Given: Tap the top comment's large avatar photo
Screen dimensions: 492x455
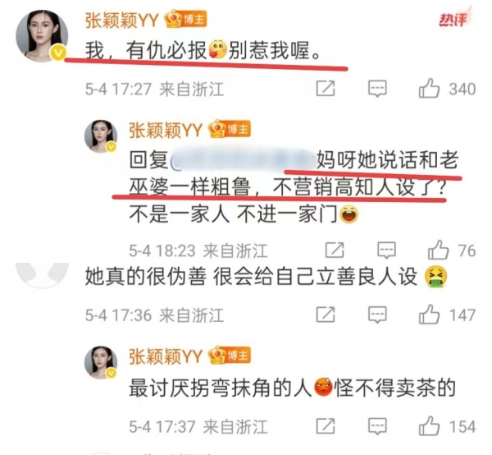Looking at the screenshot, I should [42, 36].
